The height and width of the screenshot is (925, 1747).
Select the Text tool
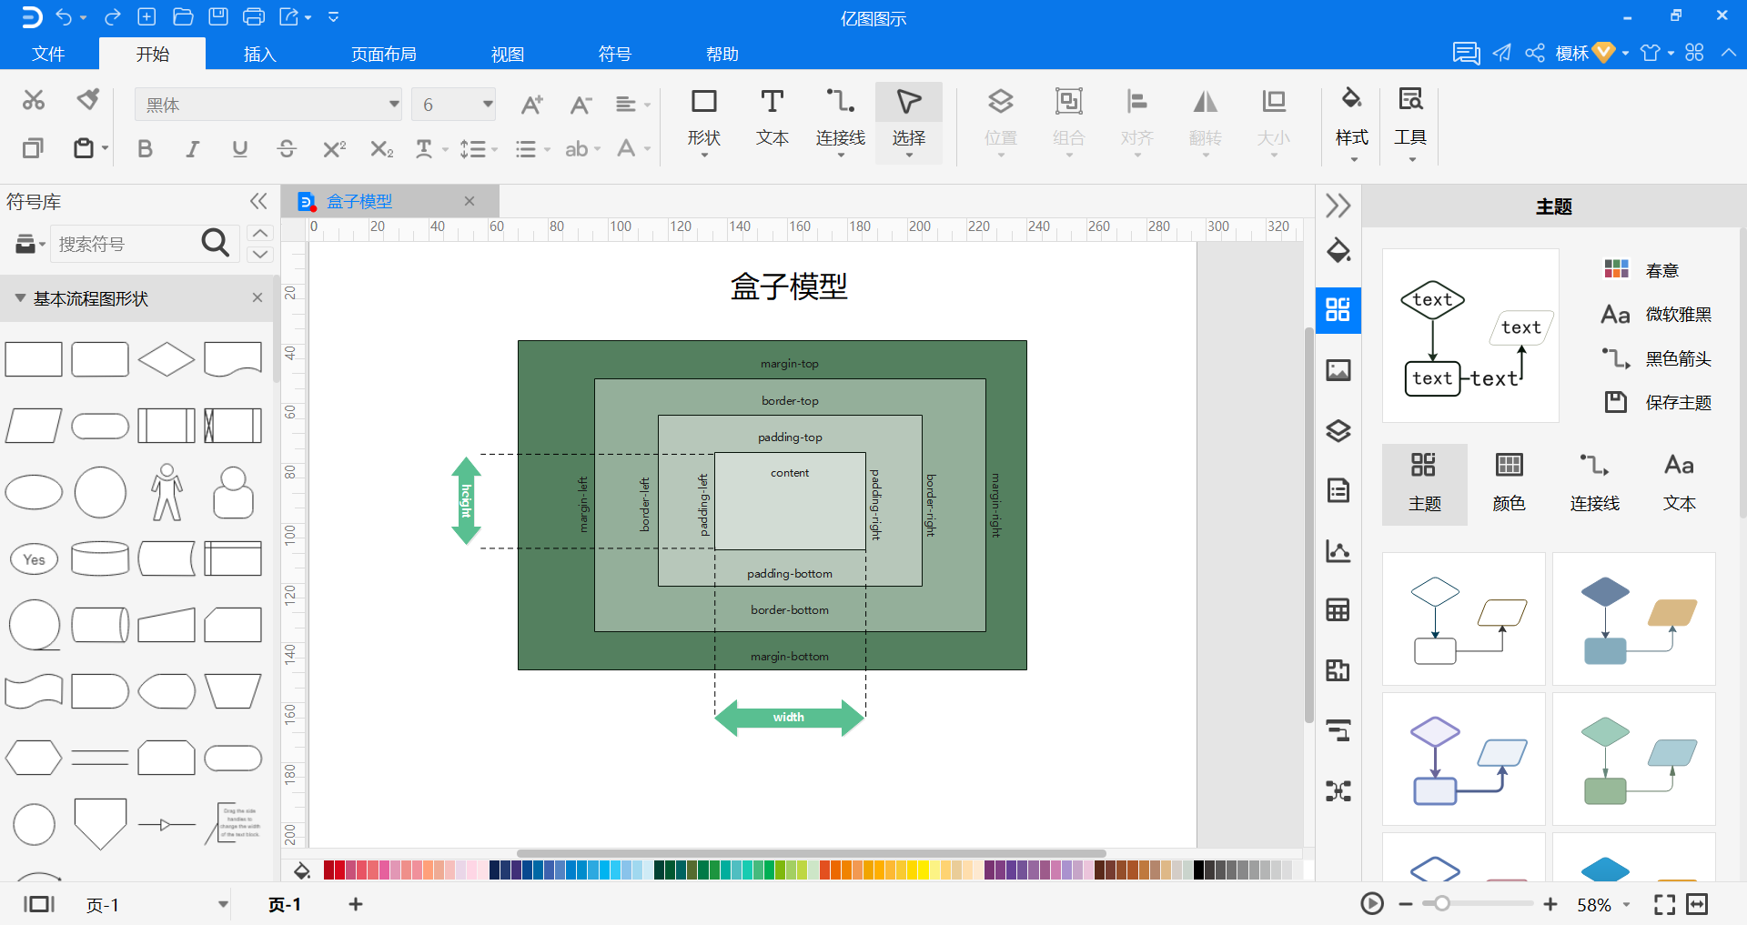772,118
